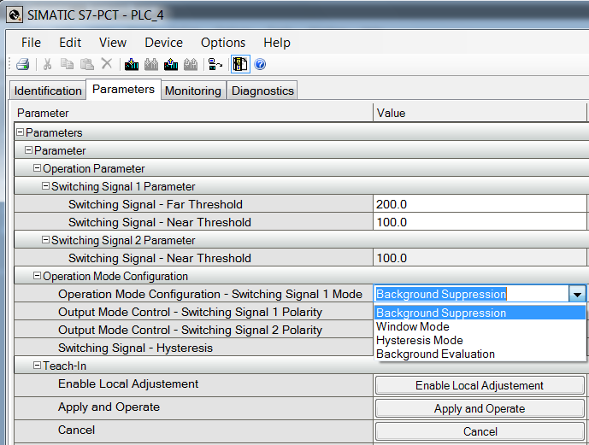589x445 pixels.
Task: Open the File menu
Action: 31,43
